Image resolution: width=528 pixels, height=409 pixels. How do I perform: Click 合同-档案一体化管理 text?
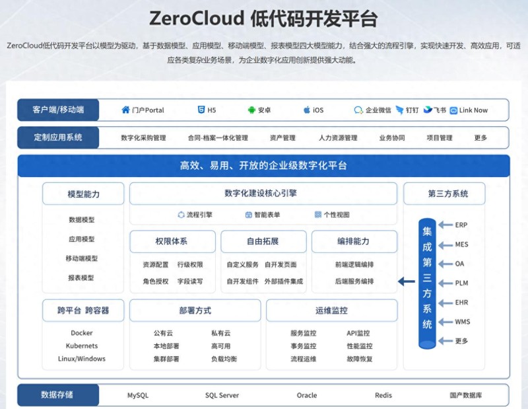218,138
